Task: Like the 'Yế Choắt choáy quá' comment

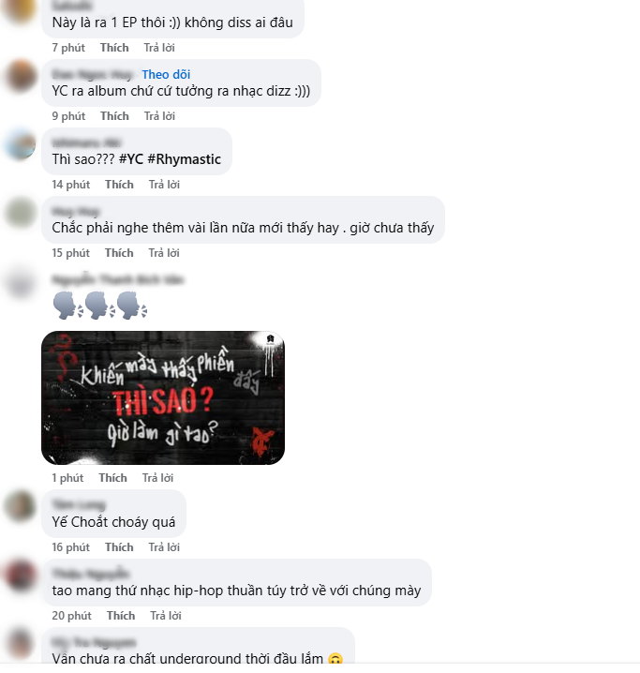Action: coord(119,547)
